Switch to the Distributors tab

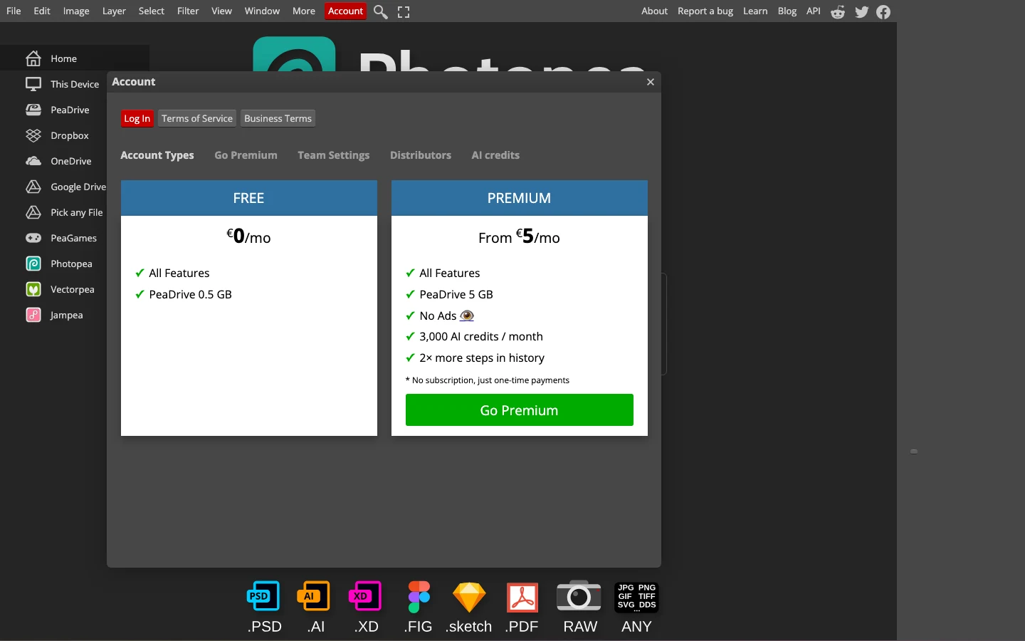click(x=421, y=155)
